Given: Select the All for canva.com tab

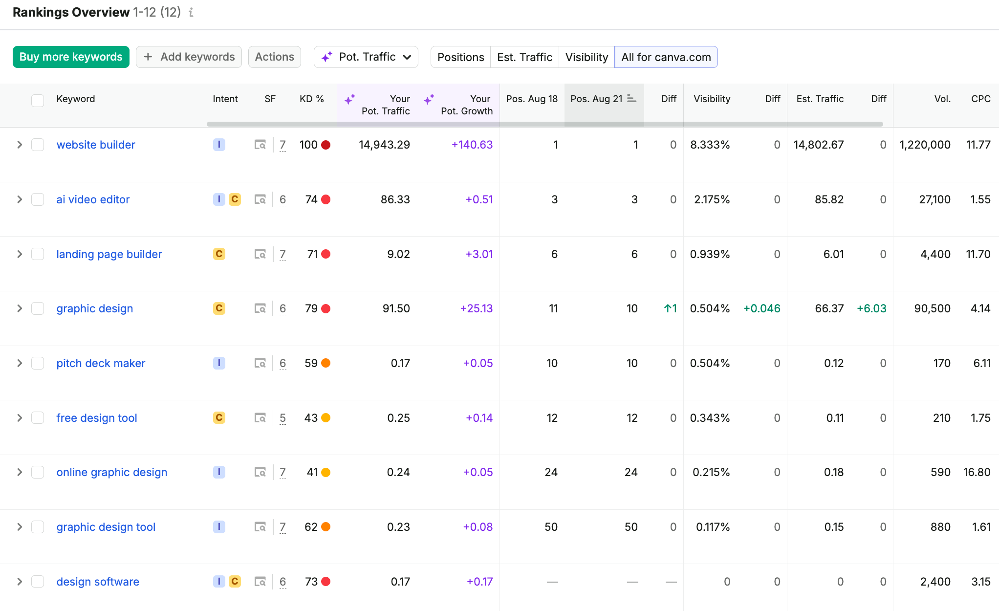Looking at the screenshot, I should tap(666, 57).
